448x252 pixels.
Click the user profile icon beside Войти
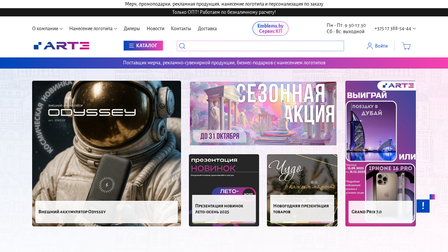370,46
